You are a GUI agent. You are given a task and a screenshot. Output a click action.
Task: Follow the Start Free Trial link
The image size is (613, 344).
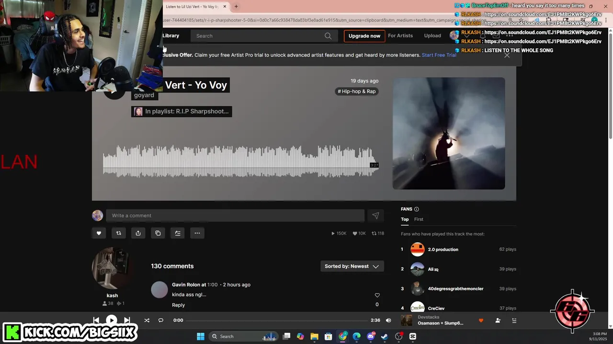coord(439,55)
